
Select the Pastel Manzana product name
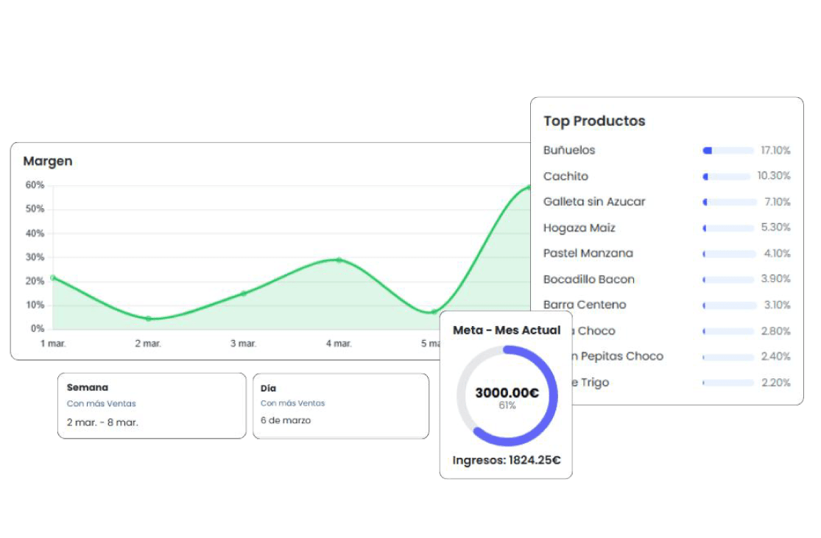pyautogui.click(x=588, y=253)
